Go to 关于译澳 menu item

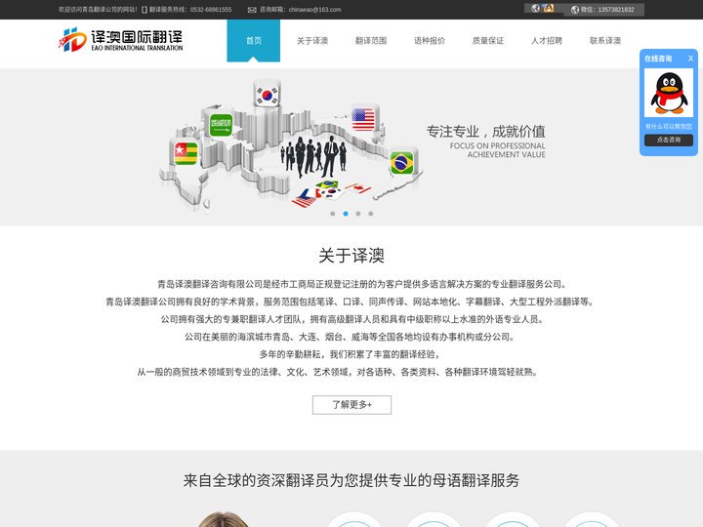(312, 41)
